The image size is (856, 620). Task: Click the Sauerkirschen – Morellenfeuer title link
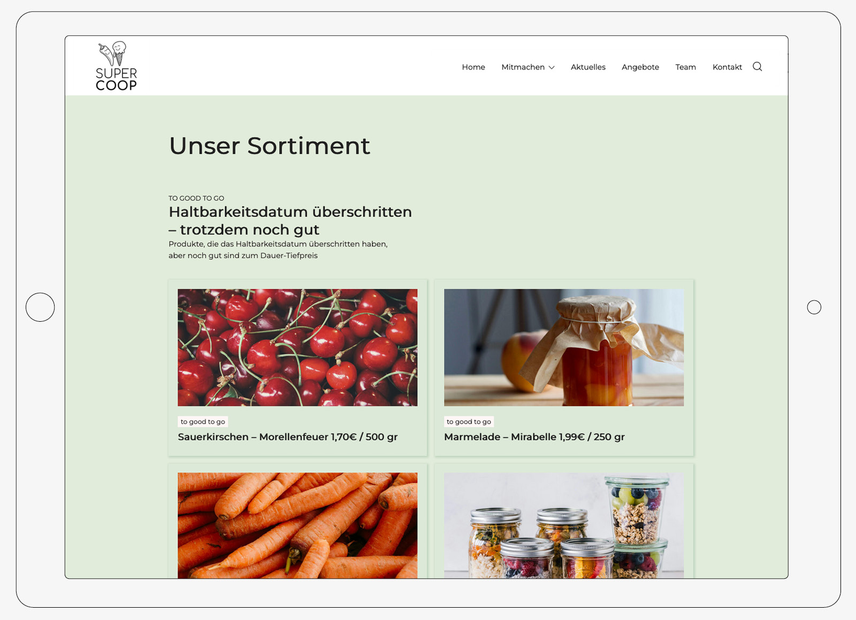tap(288, 437)
